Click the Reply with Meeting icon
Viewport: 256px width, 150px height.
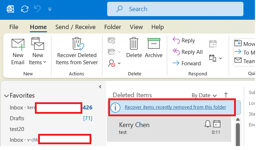click(x=213, y=44)
